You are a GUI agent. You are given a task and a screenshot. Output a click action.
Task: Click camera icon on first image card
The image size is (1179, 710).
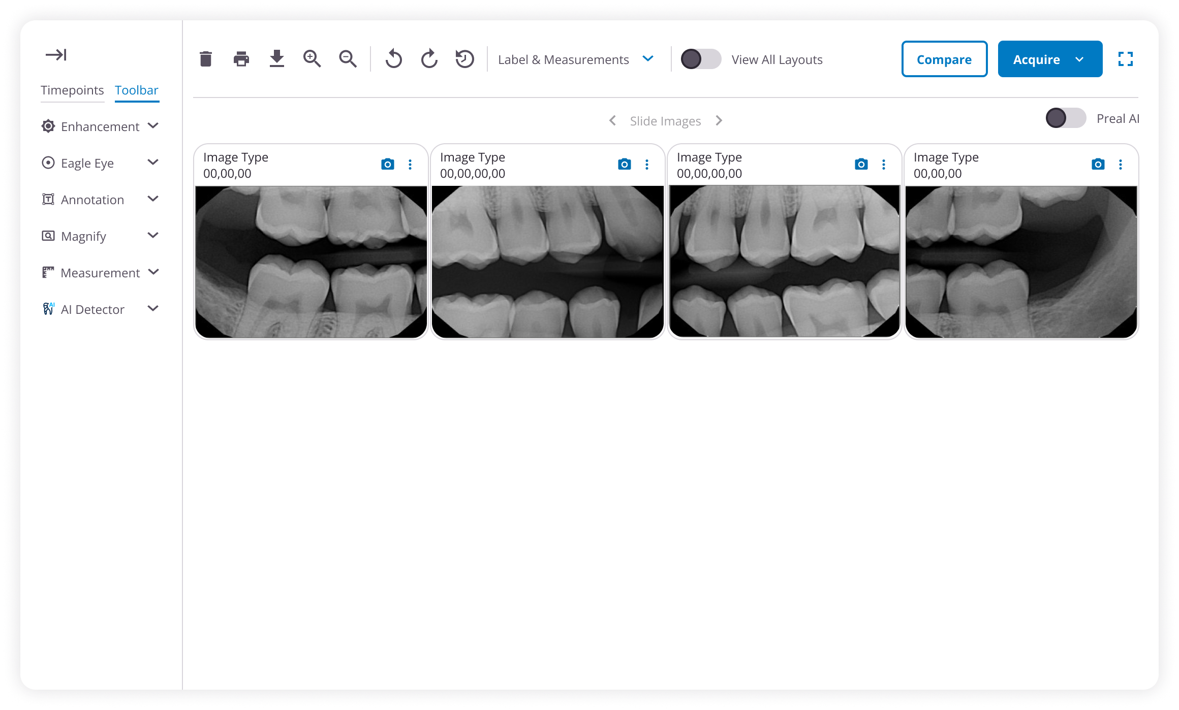[x=387, y=164]
